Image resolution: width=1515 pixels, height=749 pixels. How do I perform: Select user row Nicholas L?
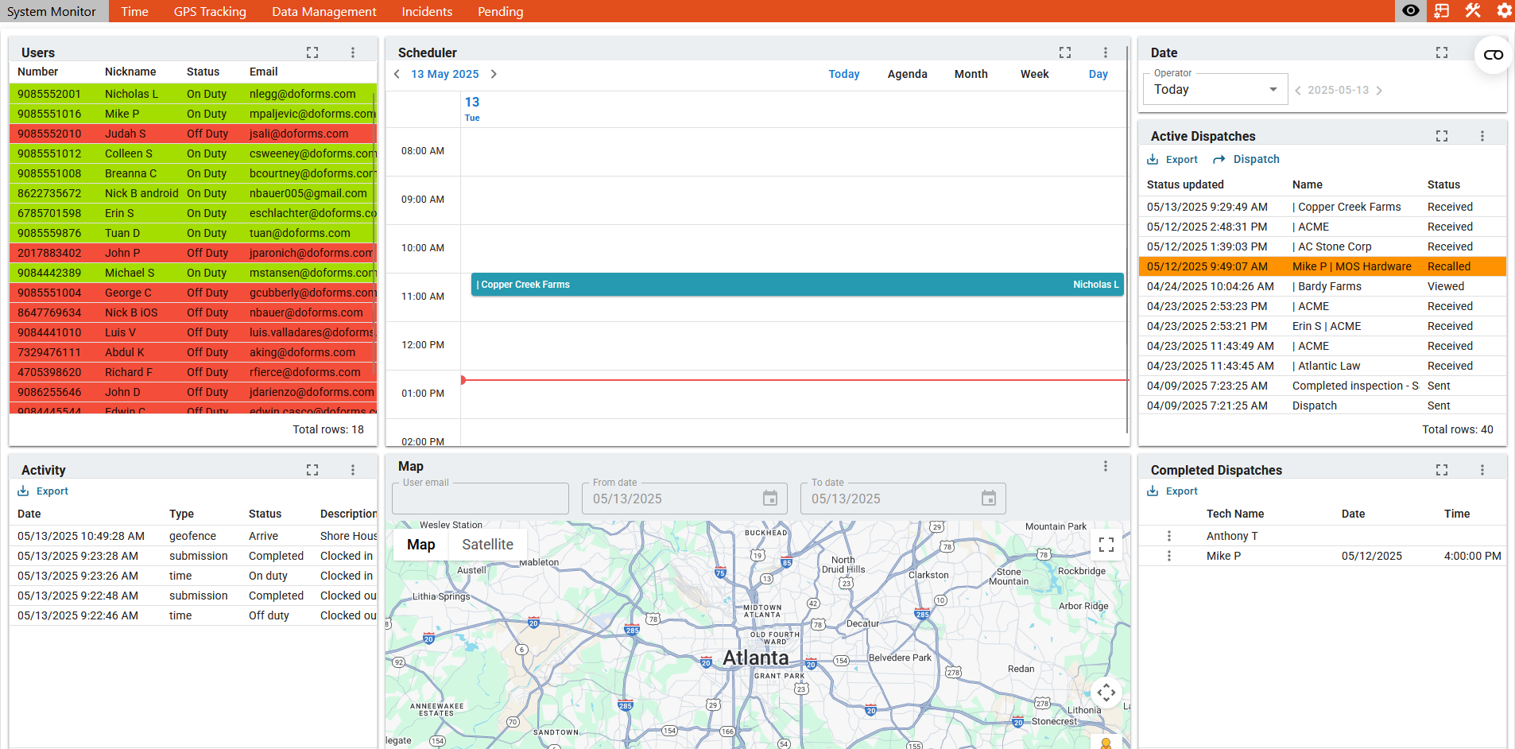(192, 94)
